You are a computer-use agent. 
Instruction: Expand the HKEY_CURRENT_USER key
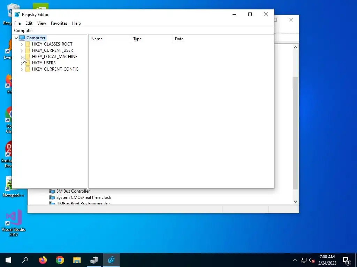point(22,51)
